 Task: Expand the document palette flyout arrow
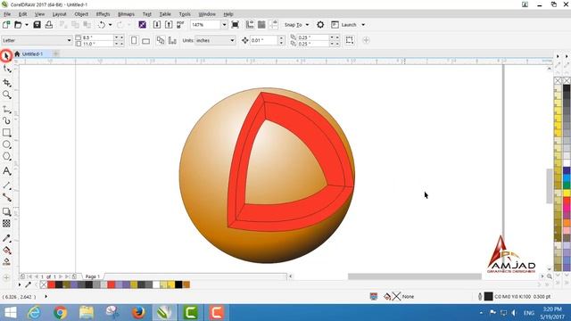click(x=20, y=284)
